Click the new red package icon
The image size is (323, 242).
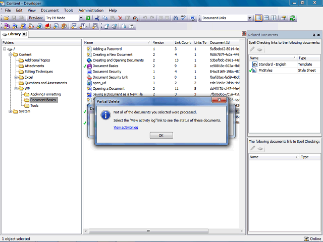(x=48, y=26)
